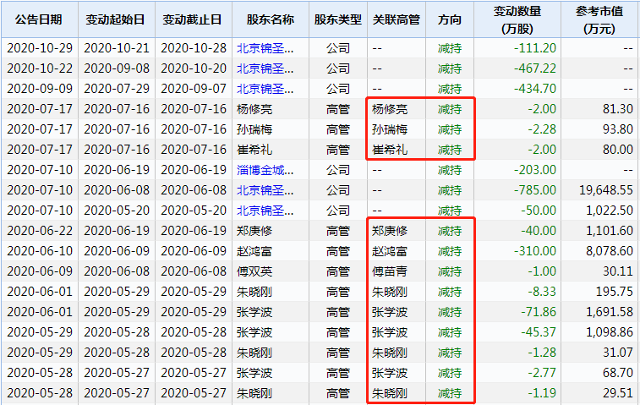The image size is (640, 405).
Task: Click the announcement date 2020-06-10
Action: pyautogui.click(x=40, y=251)
